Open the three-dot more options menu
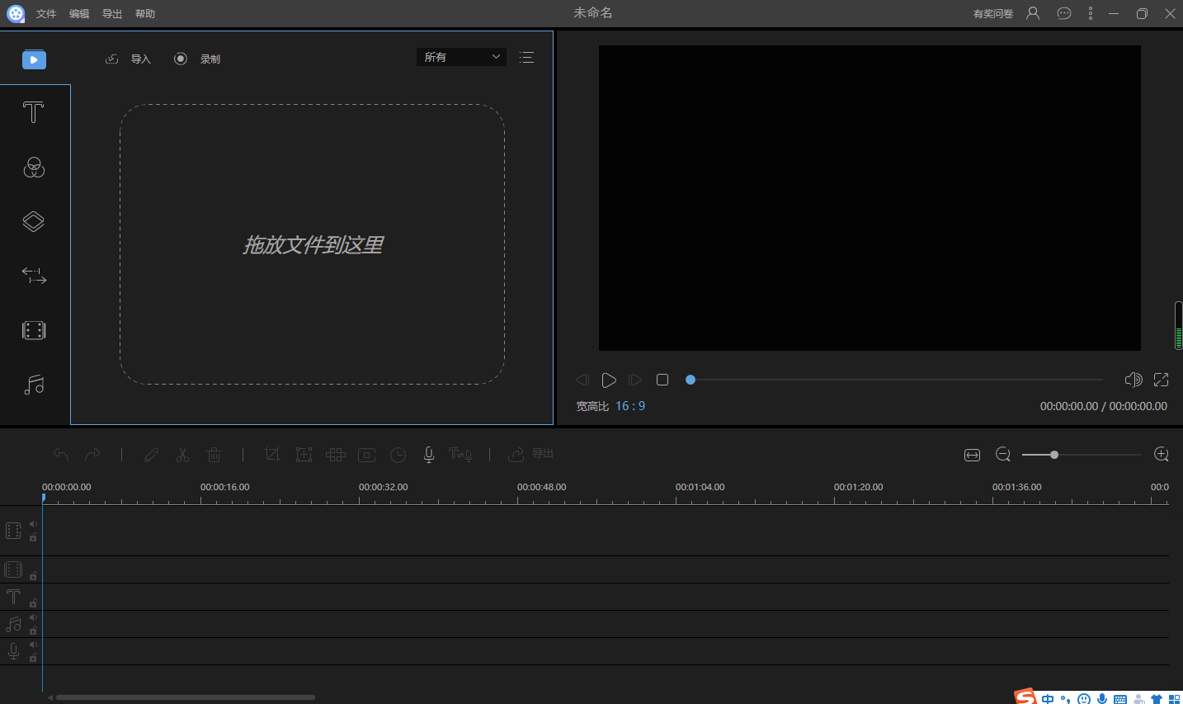 pos(1090,13)
